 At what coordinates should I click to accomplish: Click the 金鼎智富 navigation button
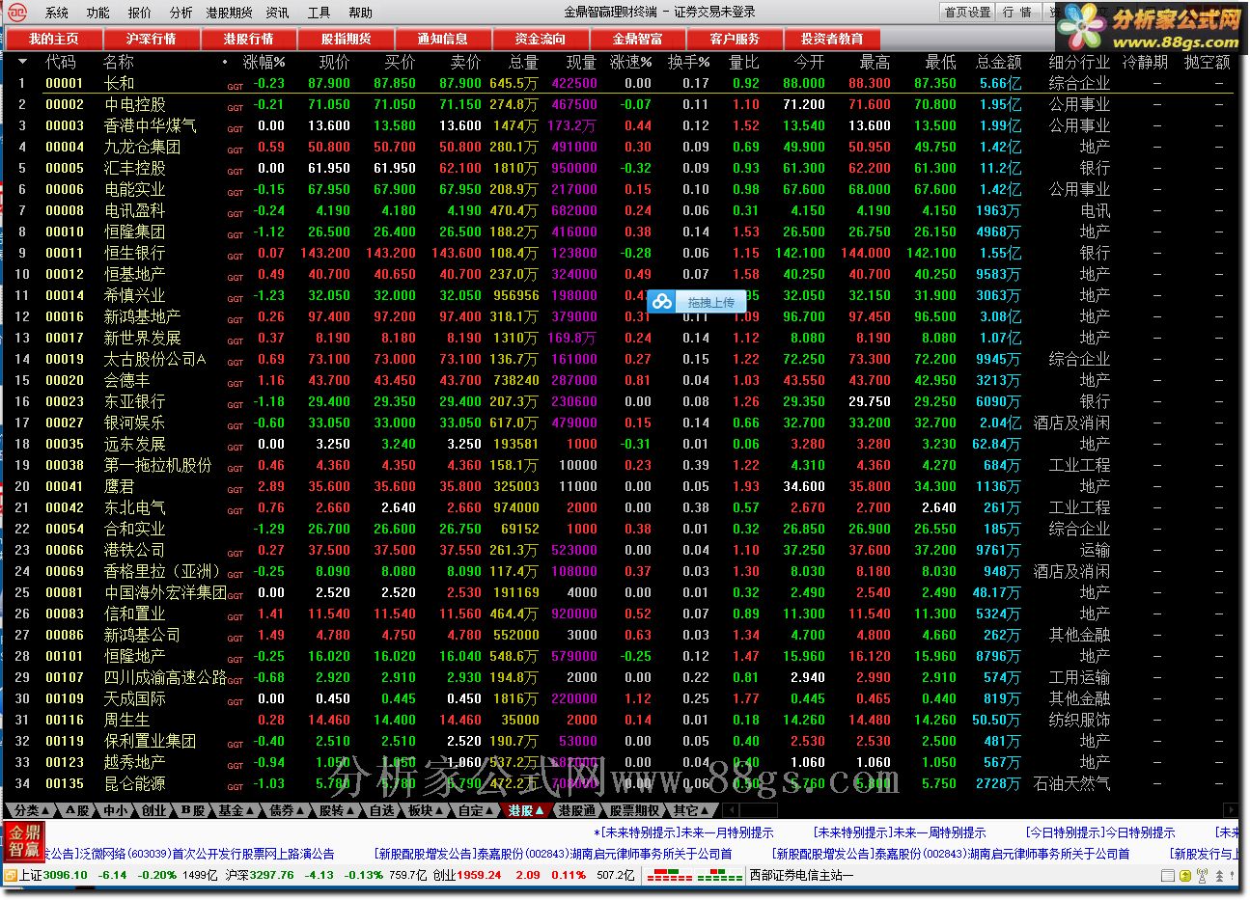coord(638,40)
